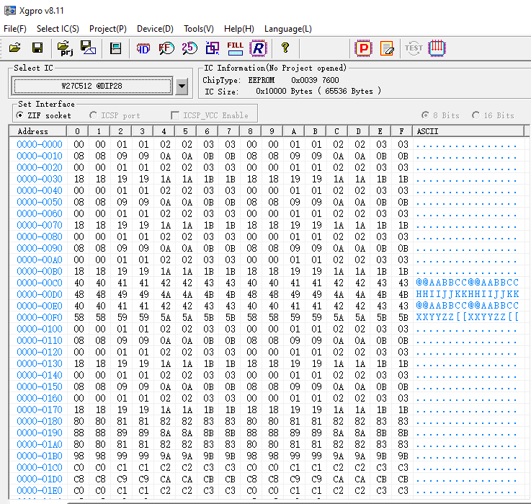
Task: Click the column header labeled A
Action: pos(293,131)
